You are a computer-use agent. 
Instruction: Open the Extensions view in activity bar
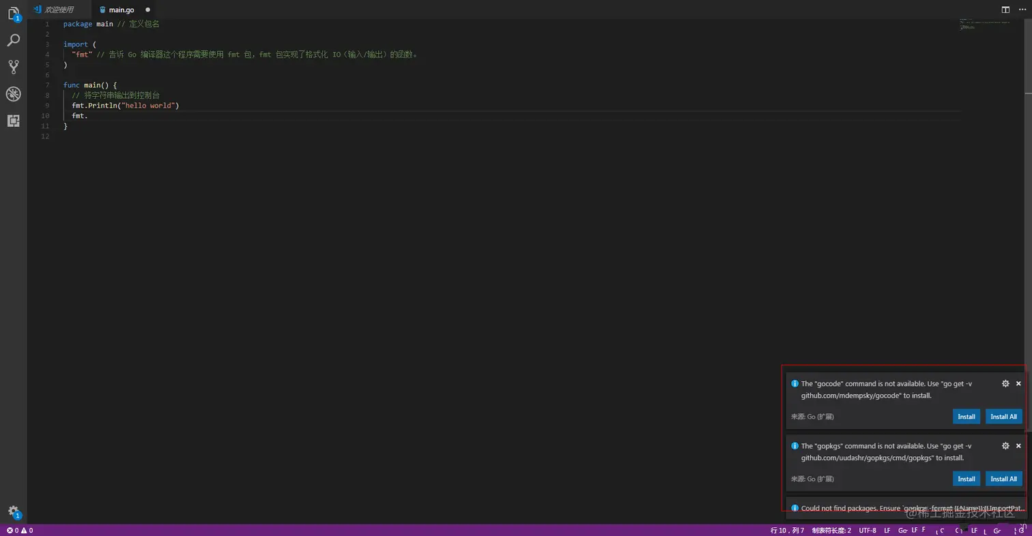point(13,121)
